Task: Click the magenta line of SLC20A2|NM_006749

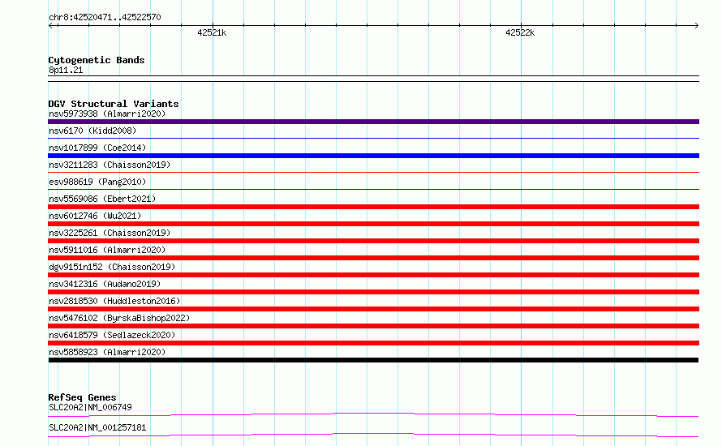Action: pos(373,414)
